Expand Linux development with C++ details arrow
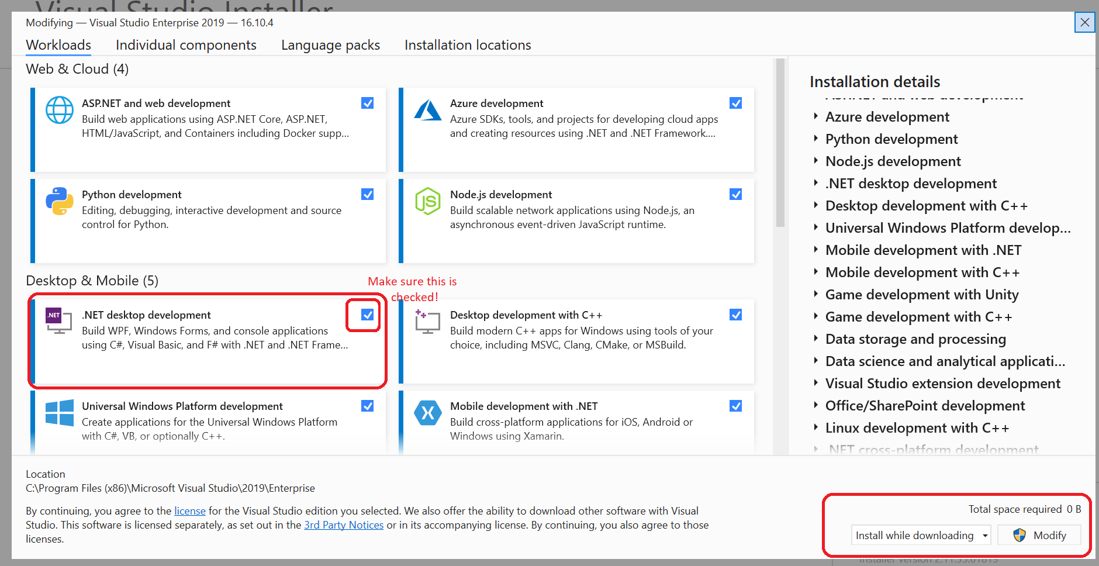The width and height of the screenshot is (1099, 566). point(815,427)
